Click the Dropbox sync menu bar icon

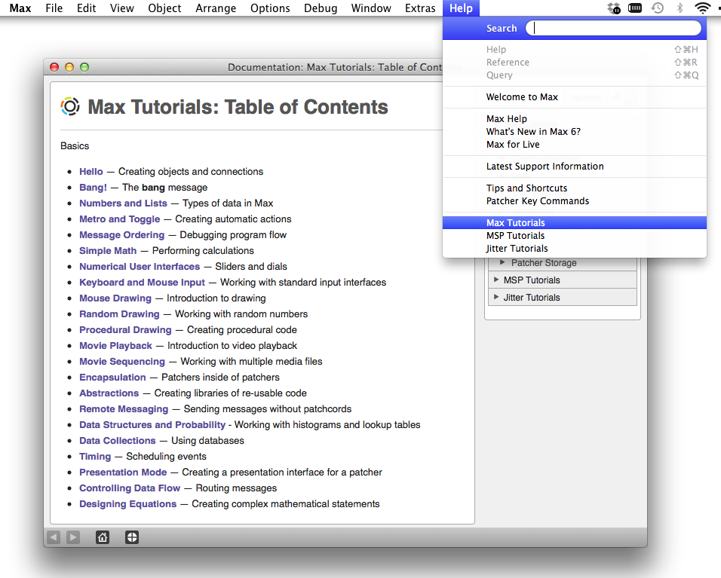point(613,8)
